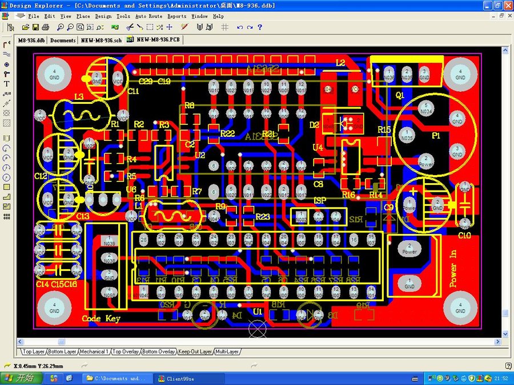Click the Save document floppy icon
The height and width of the screenshot is (385, 514).
[35, 27]
